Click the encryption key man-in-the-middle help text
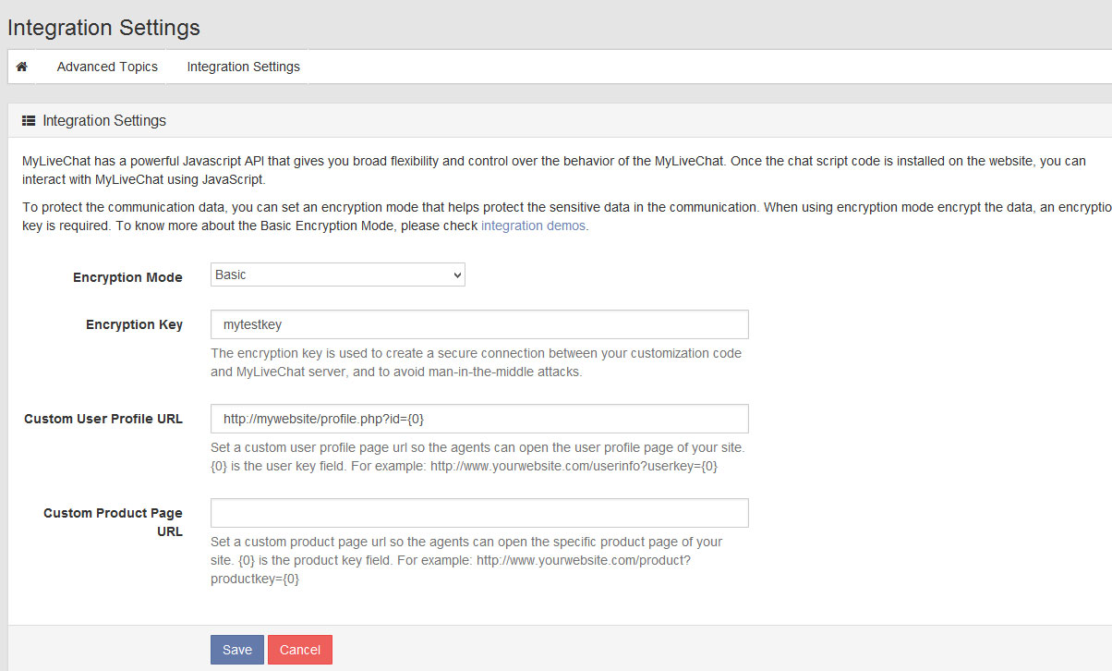 pos(477,362)
